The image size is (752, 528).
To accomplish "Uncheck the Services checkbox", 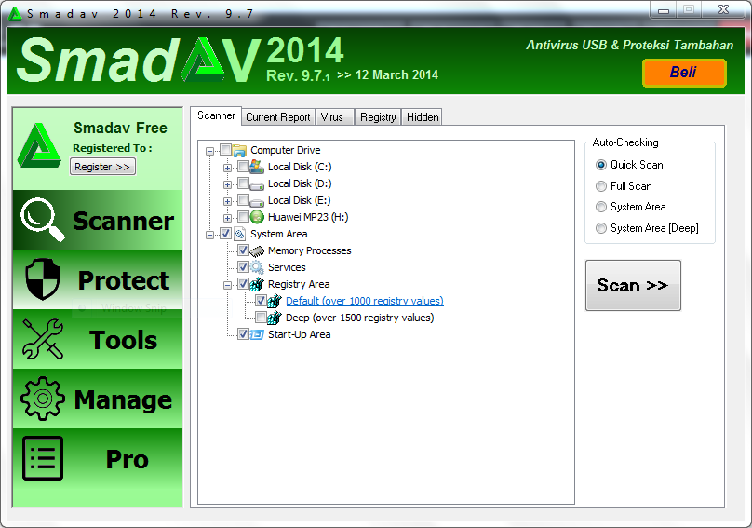I will tap(243, 267).
